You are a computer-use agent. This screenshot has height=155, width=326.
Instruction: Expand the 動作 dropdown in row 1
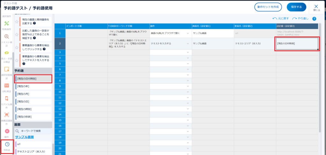tap(188, 33)
